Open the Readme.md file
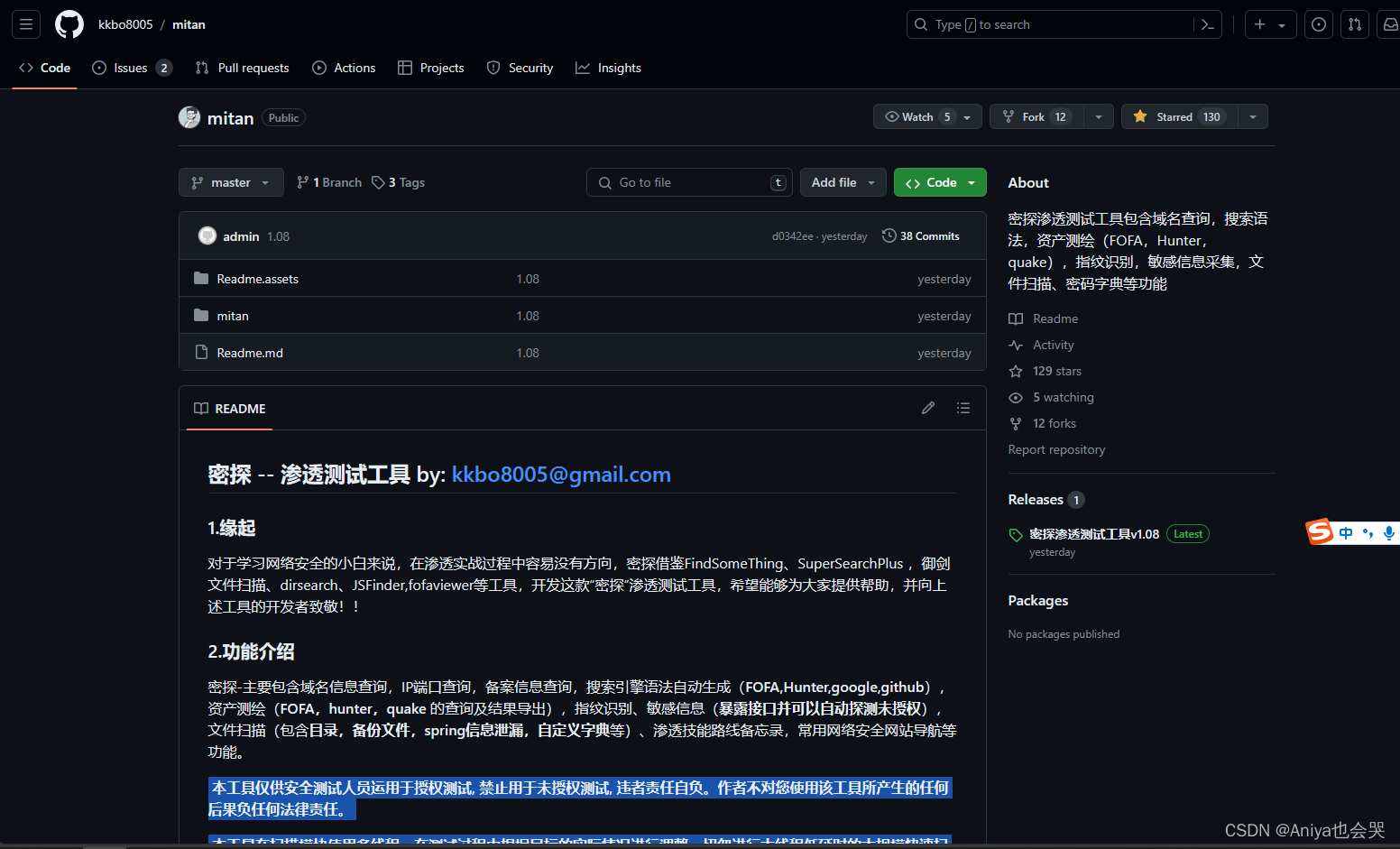Screen dimensions: 1400x849 coord(250,353)
